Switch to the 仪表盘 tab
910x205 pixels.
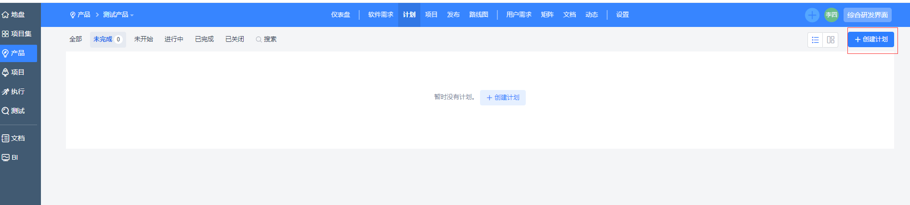(x=340, y=15)
